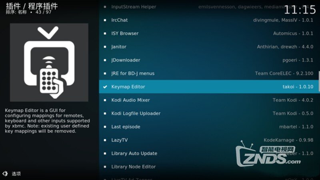Select Library Node Editor add-on
The width and height of the screenshot is (320, 180).
[209, 167]
